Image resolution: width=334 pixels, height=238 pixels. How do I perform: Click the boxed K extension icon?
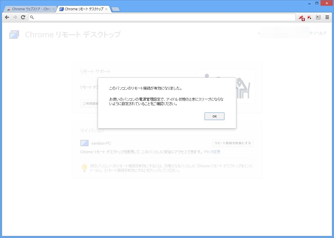pyautogui.click(x=318, y=17)
